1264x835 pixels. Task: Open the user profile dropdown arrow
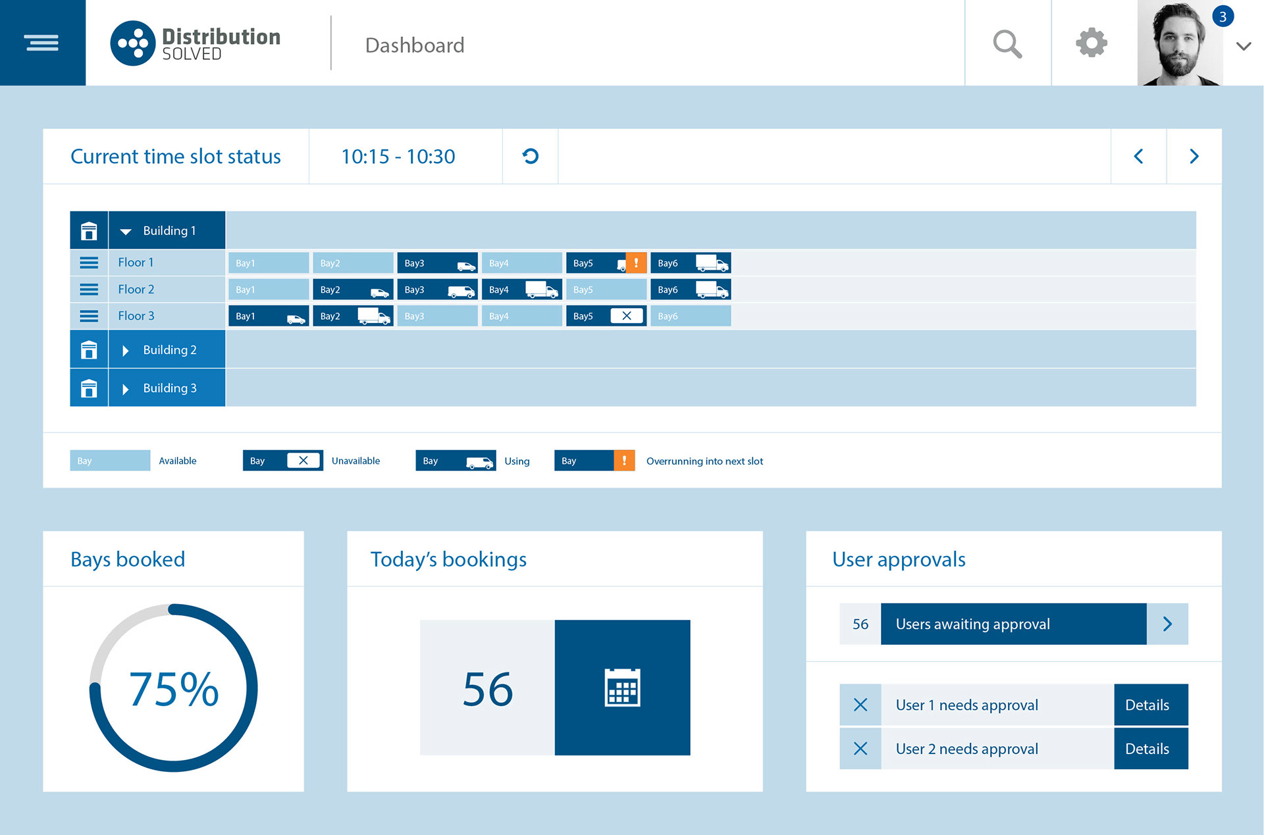click(1243, 46)
